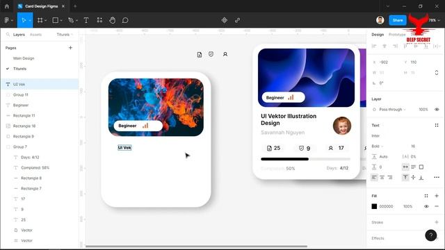Image resolution: width=445 pixels, height=250 pixels.
Task: Toggle layer visibility eye in Layer section
Action: coord(437,110)
